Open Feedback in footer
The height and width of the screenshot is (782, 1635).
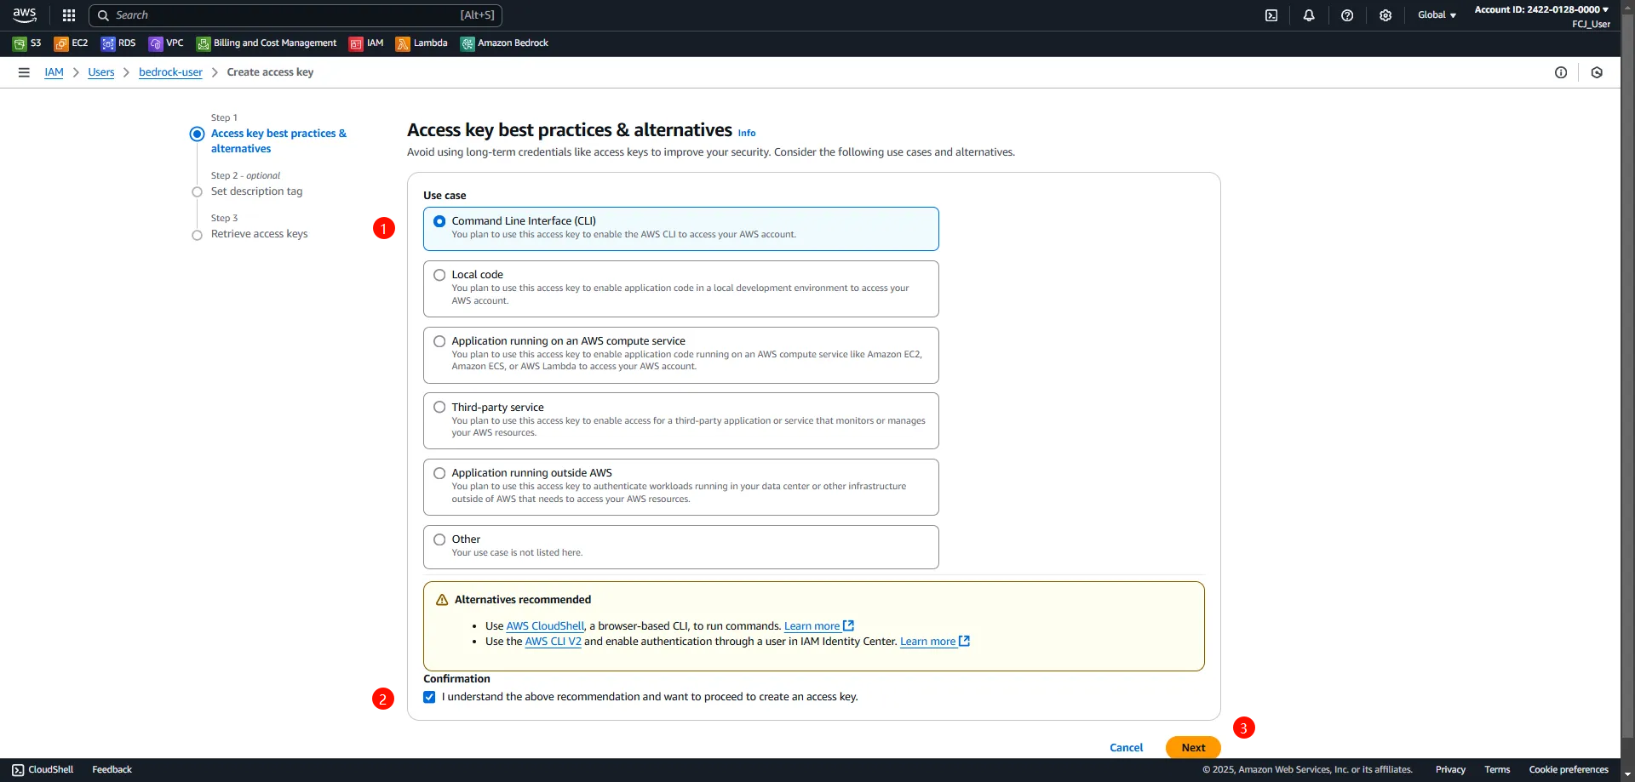(112, 769)
